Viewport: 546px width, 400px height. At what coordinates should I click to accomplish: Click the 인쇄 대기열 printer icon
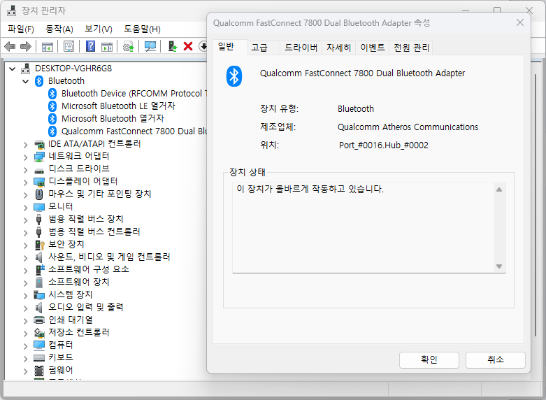click(x=39, y=320)
